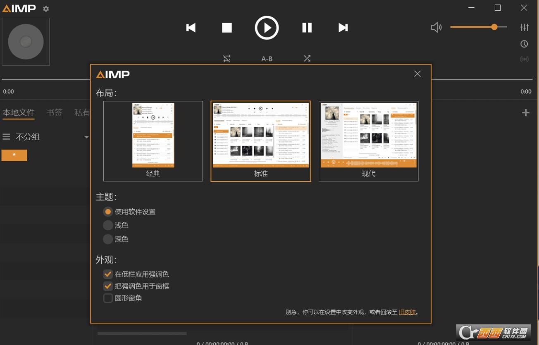Choose the 现代 layout thumbnail
Viewport: 539px width, 345px height.
click(368, 141)
